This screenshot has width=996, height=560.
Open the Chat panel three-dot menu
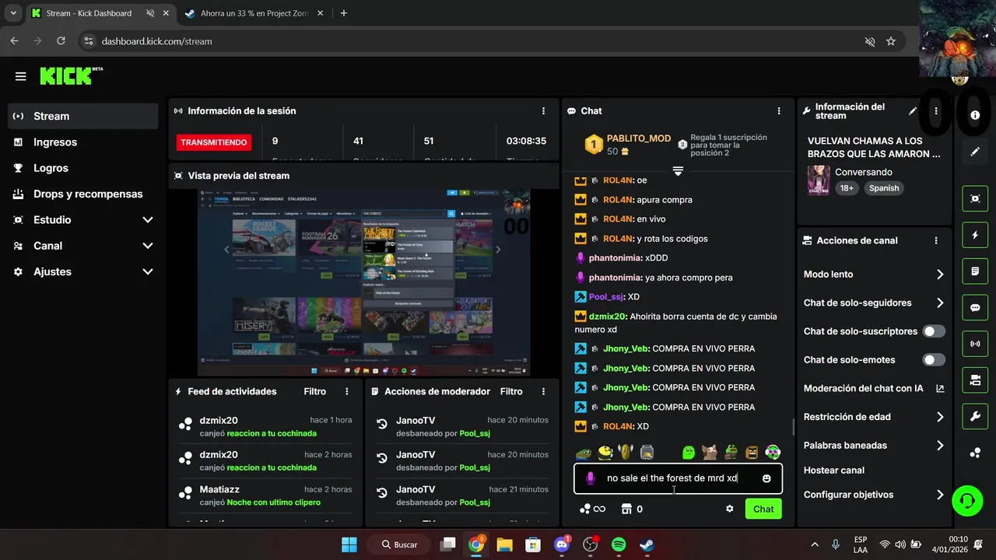(x=779, y=111)
